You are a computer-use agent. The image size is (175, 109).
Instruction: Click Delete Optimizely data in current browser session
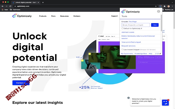138,37
